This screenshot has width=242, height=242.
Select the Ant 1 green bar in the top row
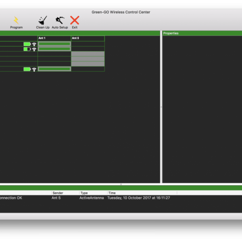[x=54, y=44]
